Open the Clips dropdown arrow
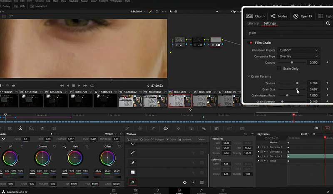Screen dimensions: 333x194 coord(264,16)
